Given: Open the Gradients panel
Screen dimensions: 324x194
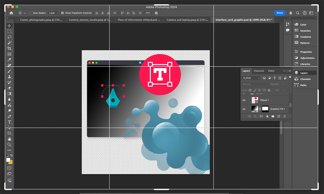Looking at the screenshot, I should 305,37.
